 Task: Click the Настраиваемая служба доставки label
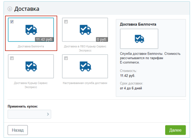85,83
